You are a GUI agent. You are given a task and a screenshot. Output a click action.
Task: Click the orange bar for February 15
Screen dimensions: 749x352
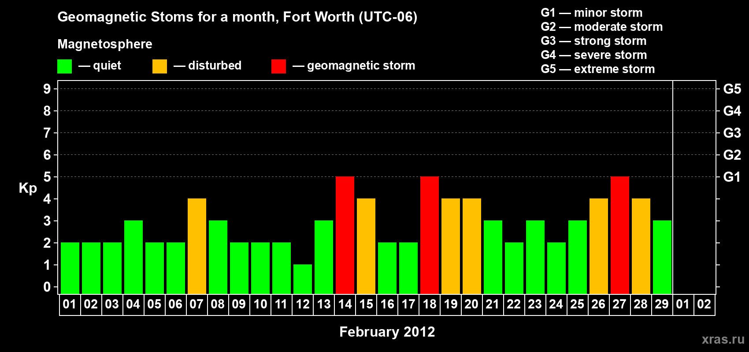[366, 246]
